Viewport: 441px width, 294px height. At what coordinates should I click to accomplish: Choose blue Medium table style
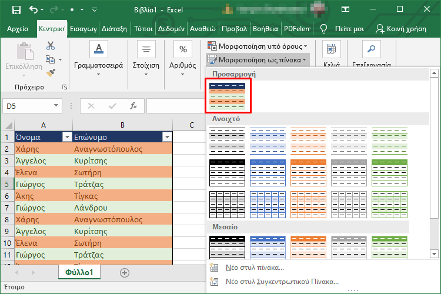[x=268, y=248]
